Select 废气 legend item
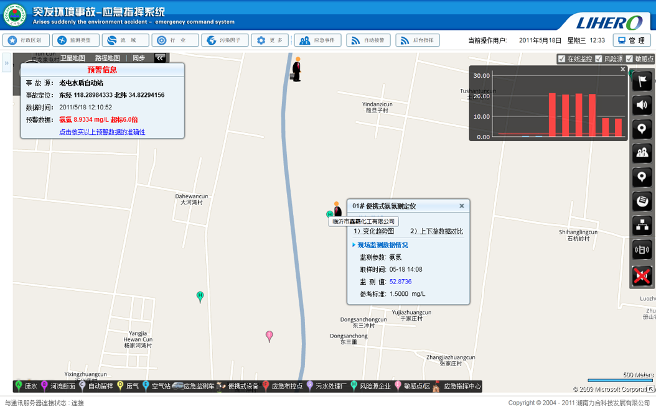This screenshot has width=656, height=409. coord(128,387)
